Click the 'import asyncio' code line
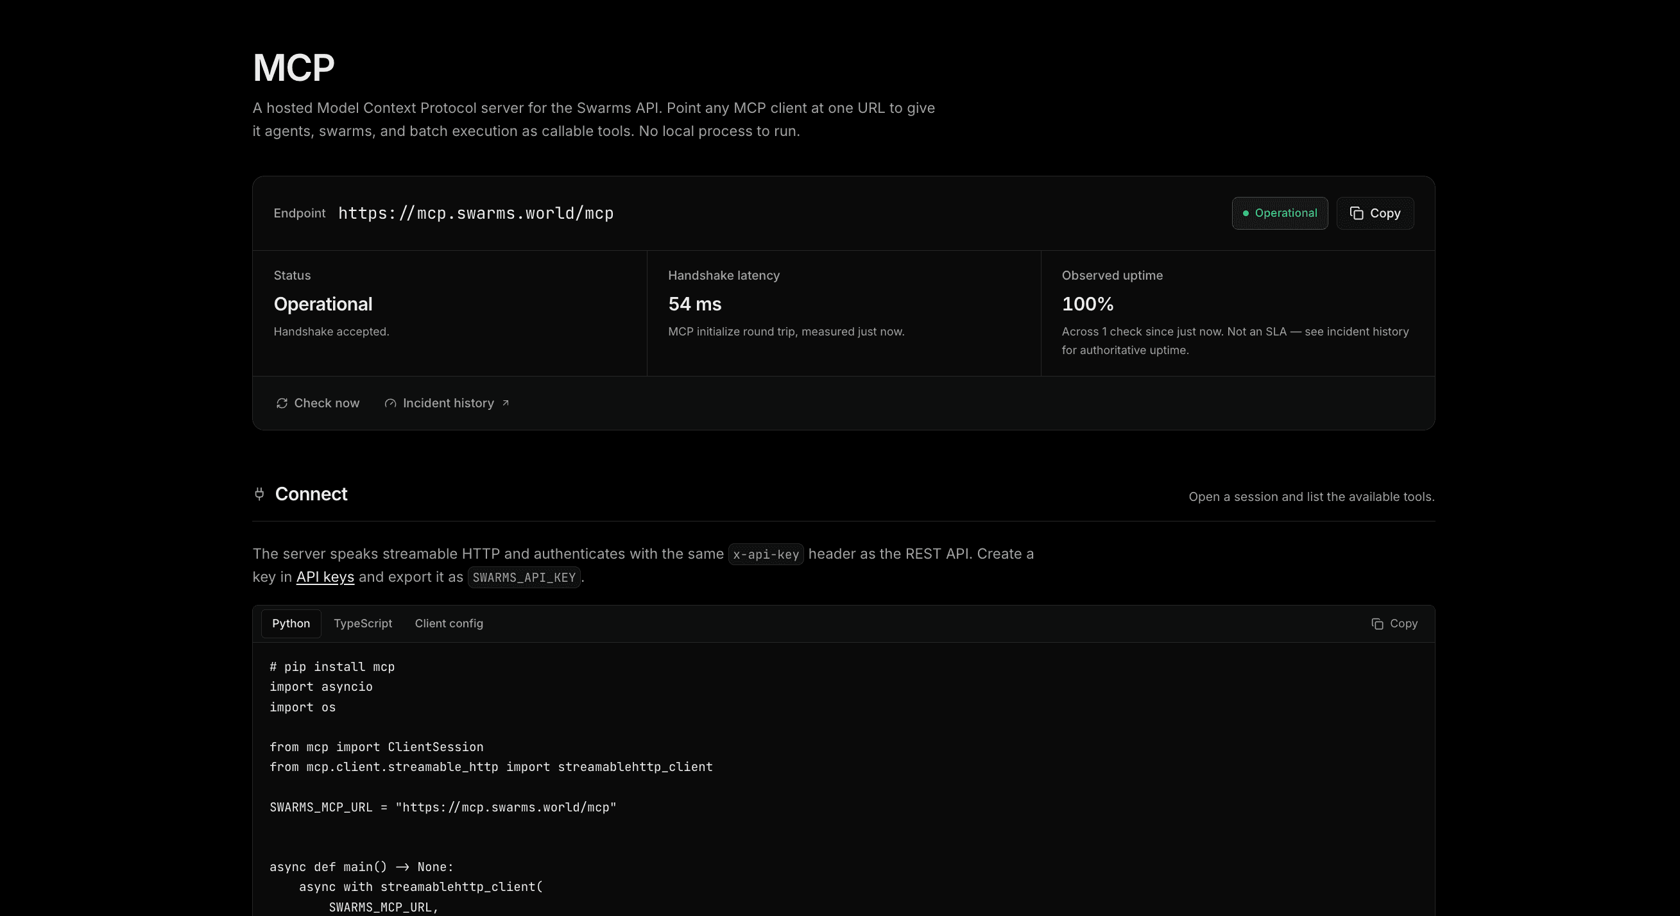This screenshot has height=916, width=1680. [x=321, y=687]
